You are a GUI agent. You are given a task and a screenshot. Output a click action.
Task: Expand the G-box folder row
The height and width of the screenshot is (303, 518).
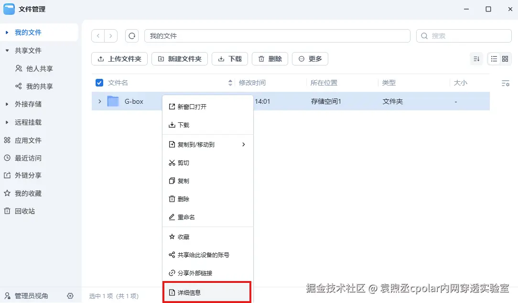(x=99, y=101)
